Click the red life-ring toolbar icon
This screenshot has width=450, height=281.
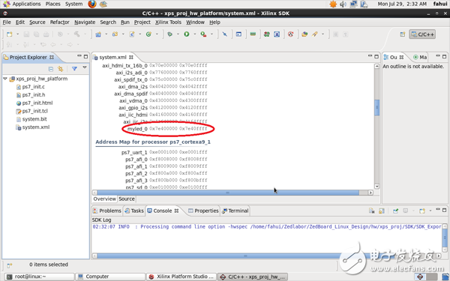click(x=291, y=34)
